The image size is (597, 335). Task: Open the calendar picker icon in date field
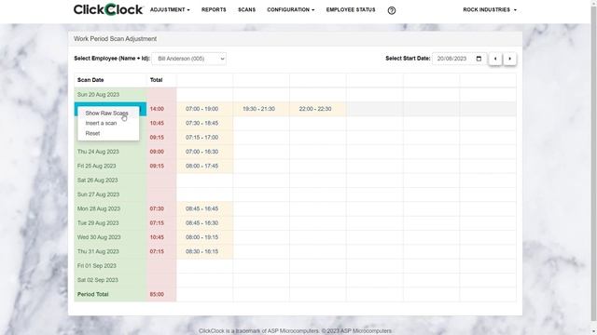479,59
